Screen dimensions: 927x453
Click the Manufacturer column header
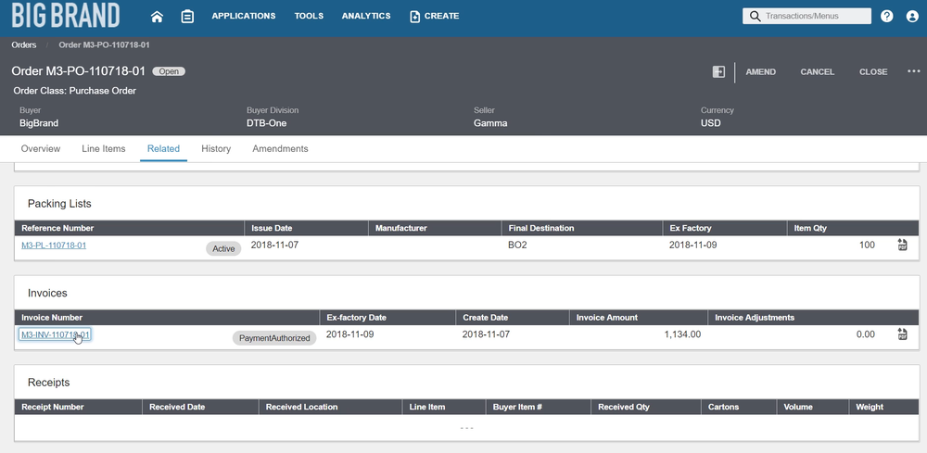click(x=435, y=228)
